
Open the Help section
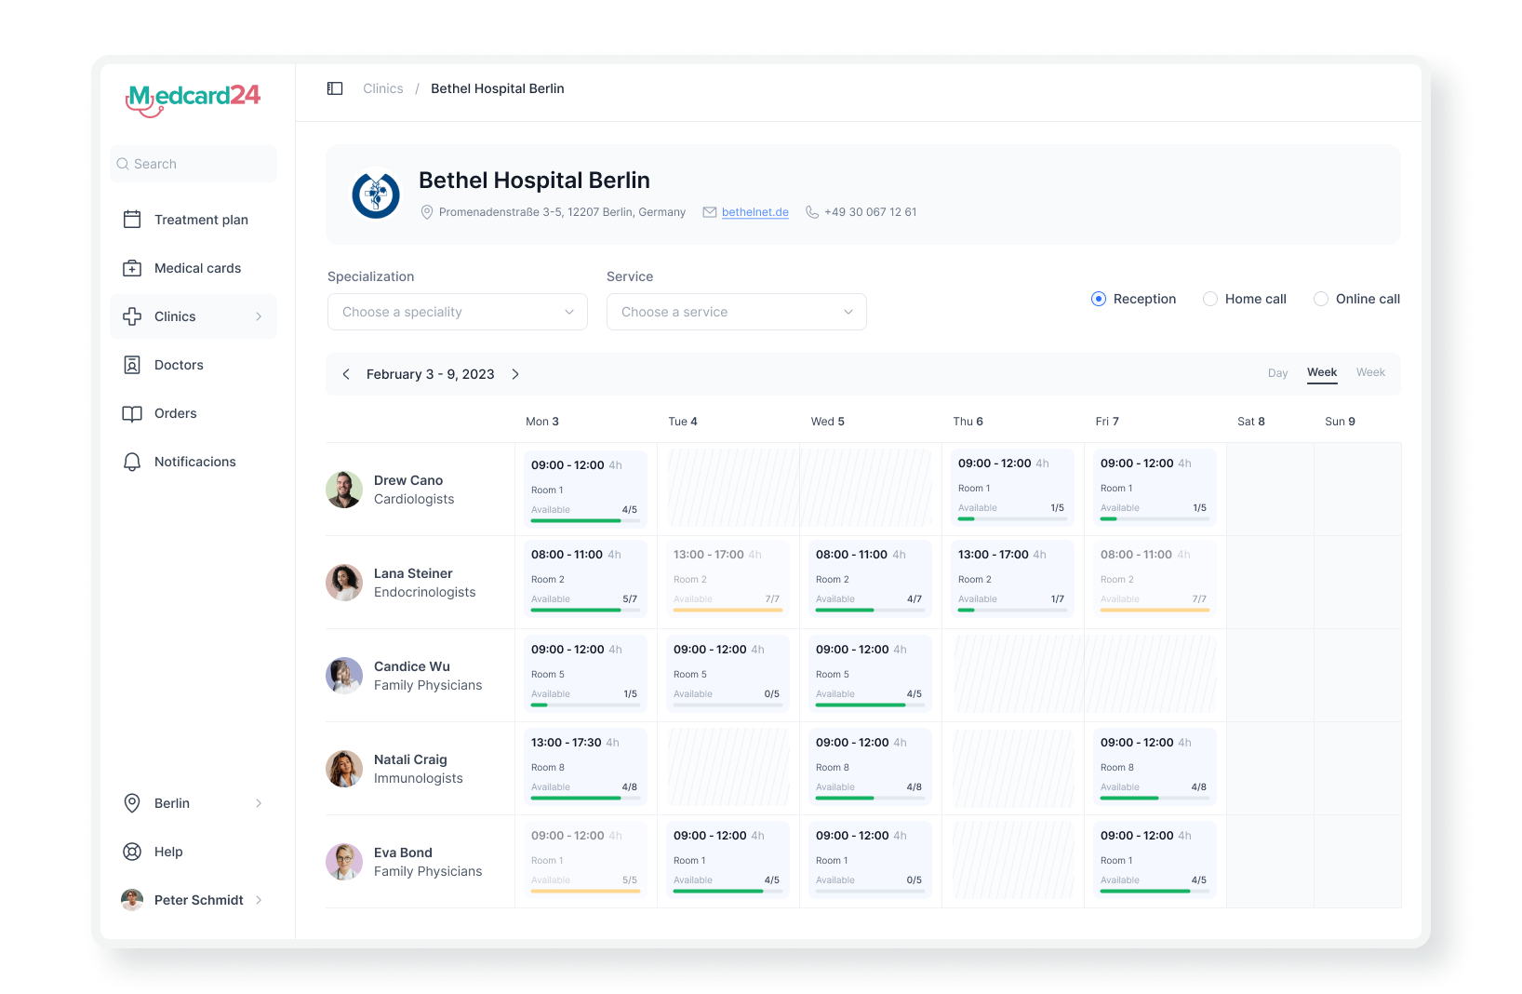point(167,852)
